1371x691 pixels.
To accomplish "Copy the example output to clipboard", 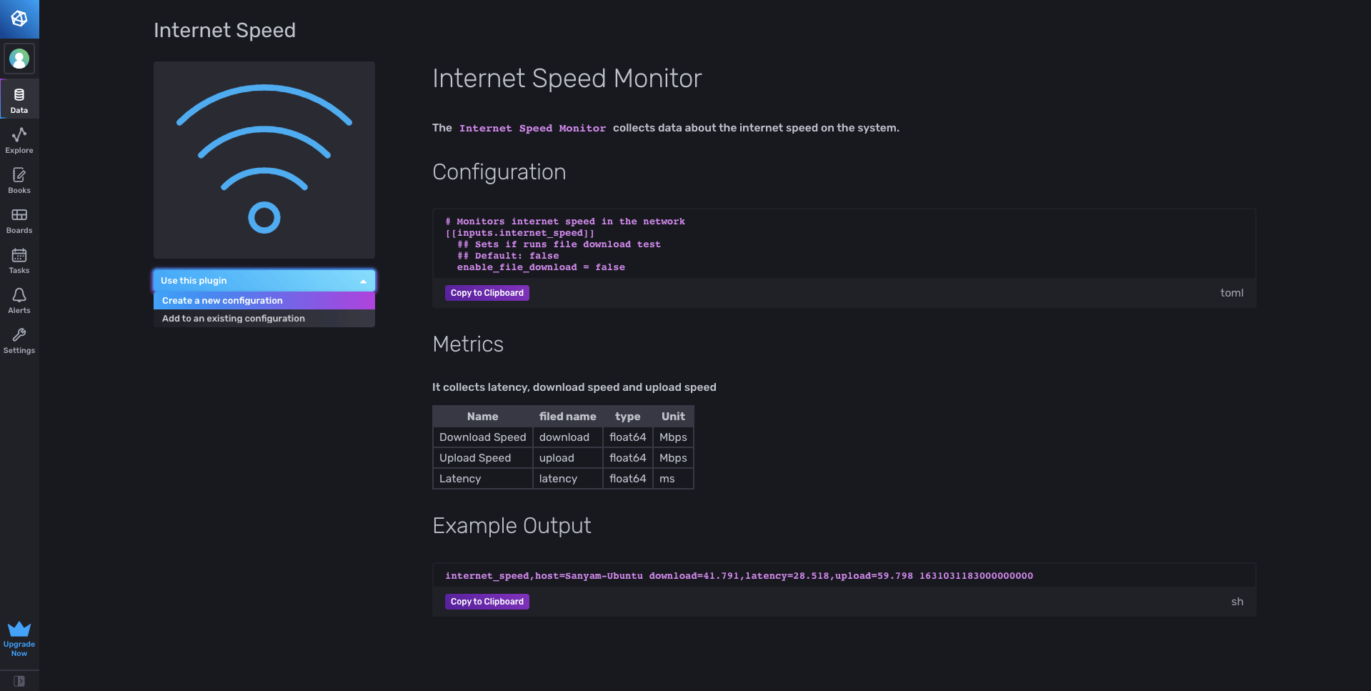I will coord(487,602).
